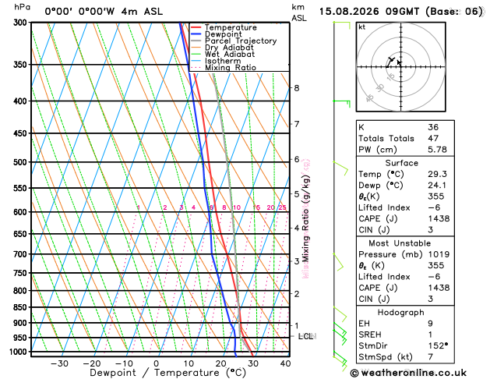490x379 pixels.
Task: Click the Totals Totals value 47
Action: point(433,138)
